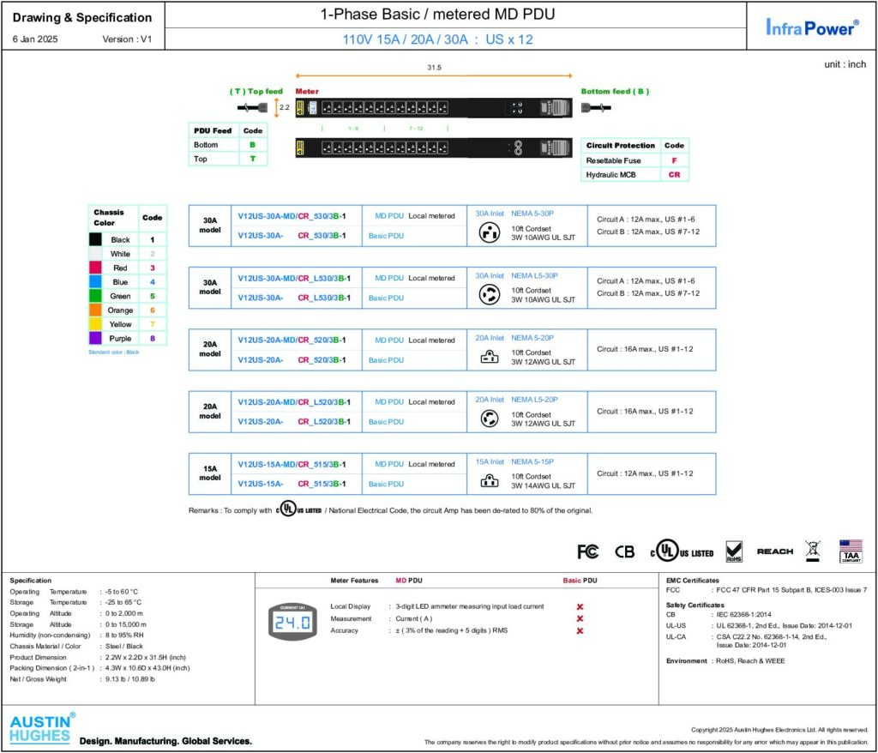Choose the Green chassis color swatch
878x753 pixels.
pos(96,296)
